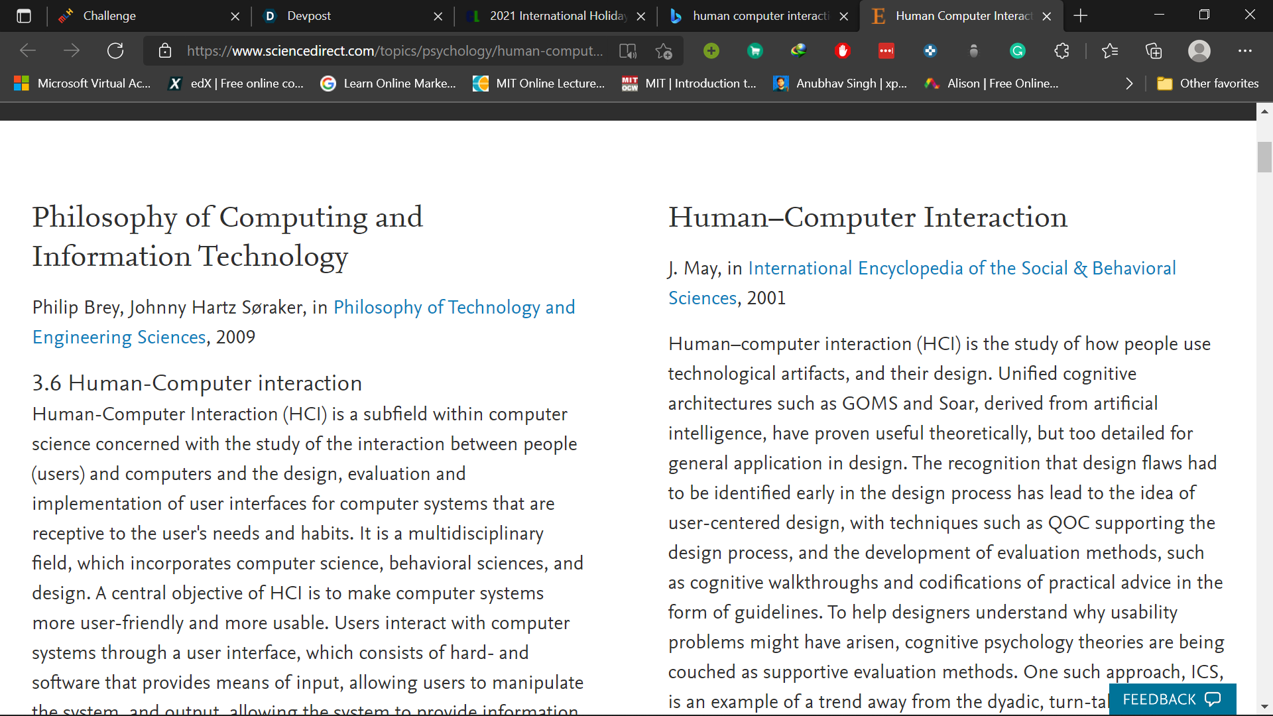
Task: Click the user profile avatar icon
Action: [x=1199, y=51]
